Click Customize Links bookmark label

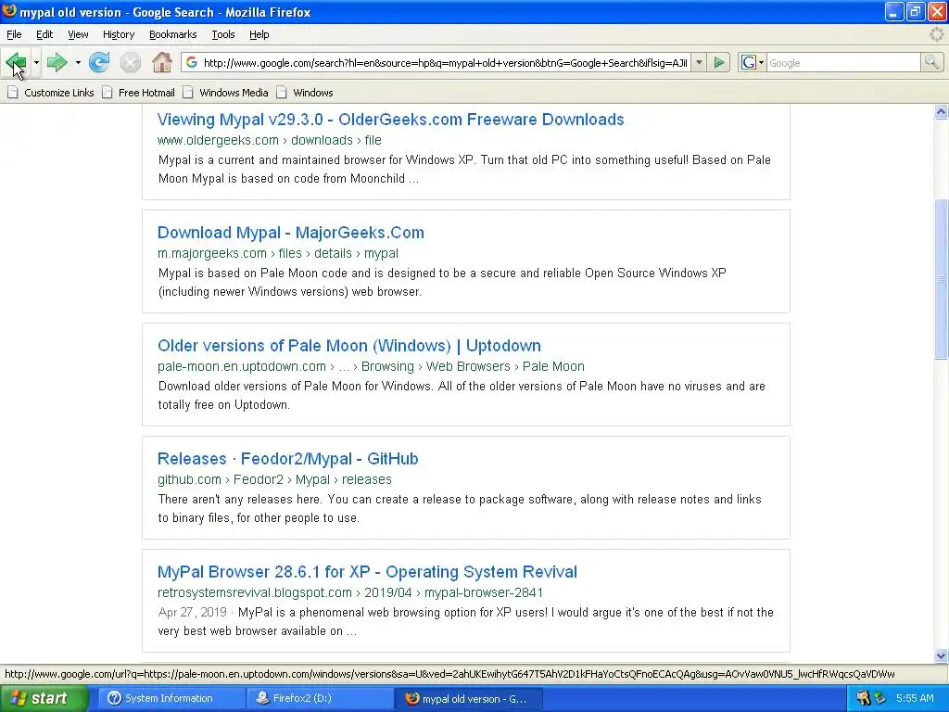click(x=58, y=93)
